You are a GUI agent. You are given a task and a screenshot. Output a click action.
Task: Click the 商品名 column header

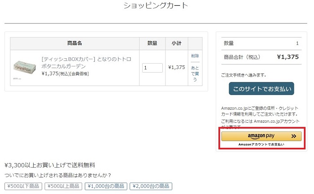click(74, 43)
